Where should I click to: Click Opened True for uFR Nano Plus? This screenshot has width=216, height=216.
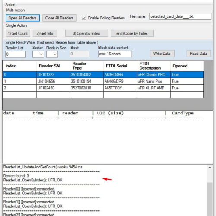pyautogui.click(x=187, y=81)
